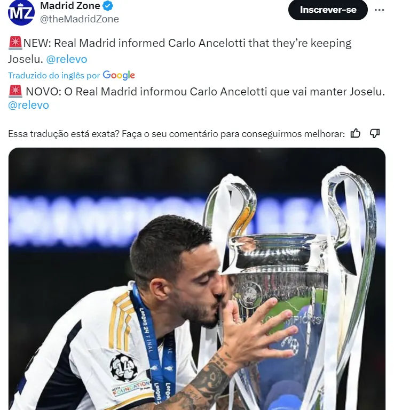The image size is (394, 410).
Task: Click the translated Portuguese NOVO tweet text
Action: click(196, 98)
